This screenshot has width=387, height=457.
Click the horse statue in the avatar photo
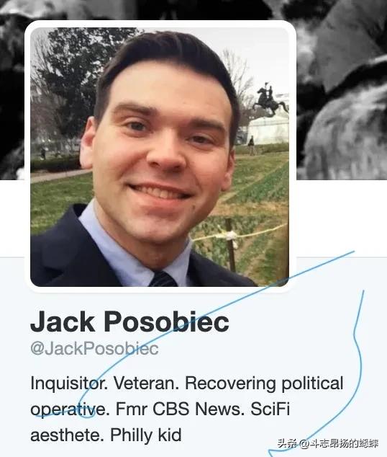point(270,99)
